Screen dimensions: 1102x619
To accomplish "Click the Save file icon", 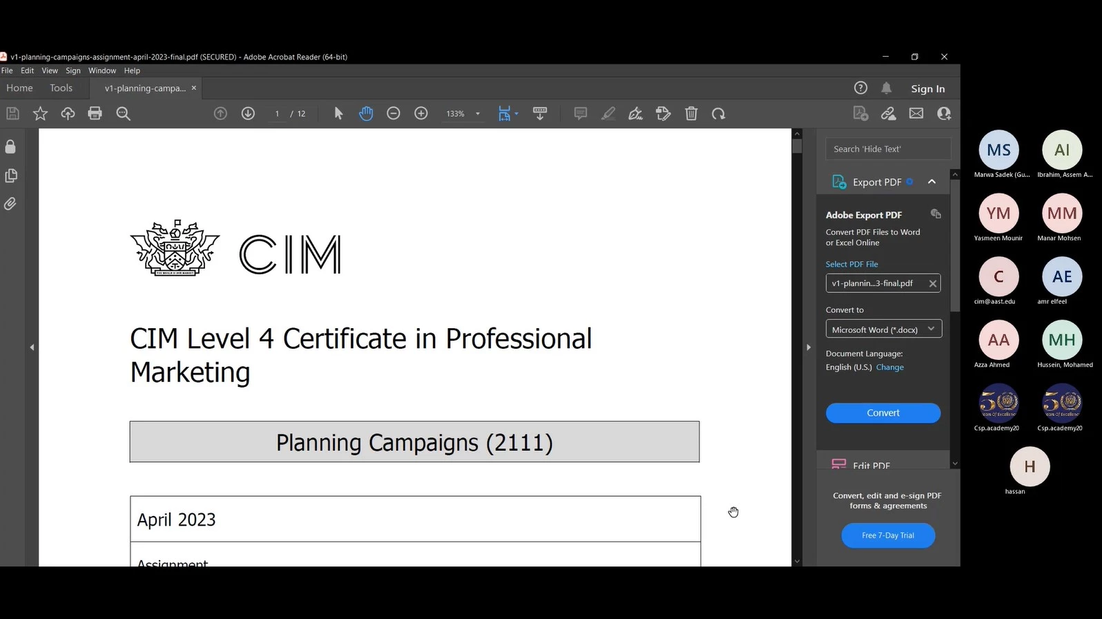I will (12, 113).
